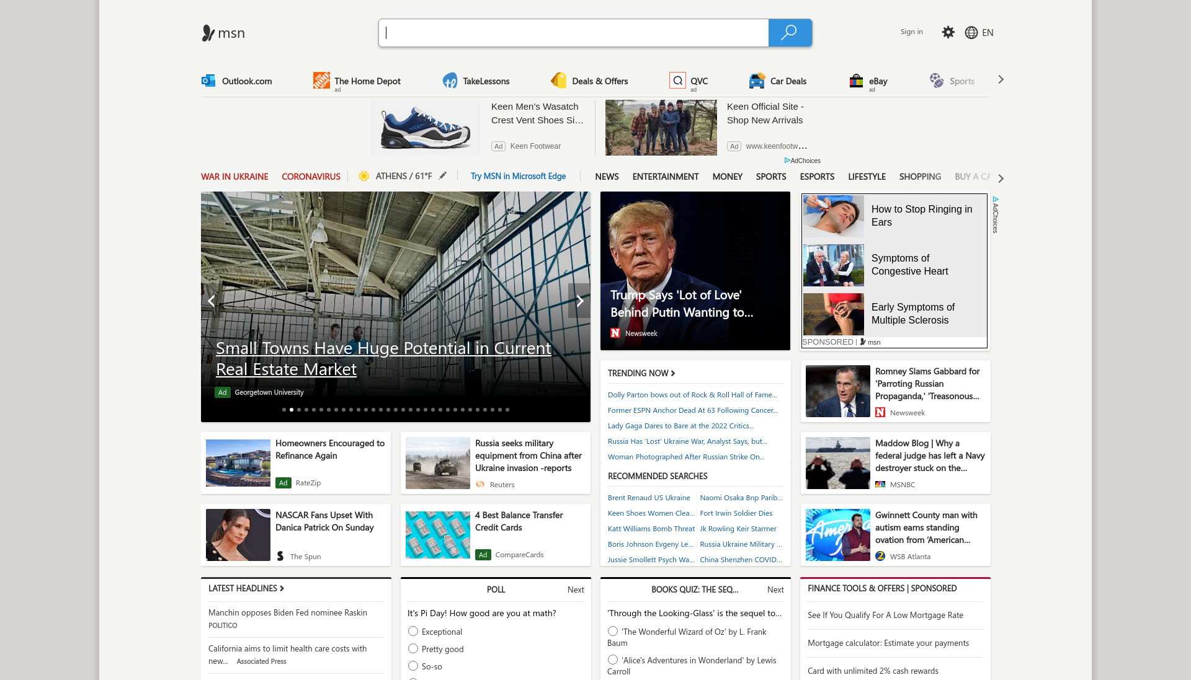
Task: Click the Sign in link
Action: coord(911,32)
